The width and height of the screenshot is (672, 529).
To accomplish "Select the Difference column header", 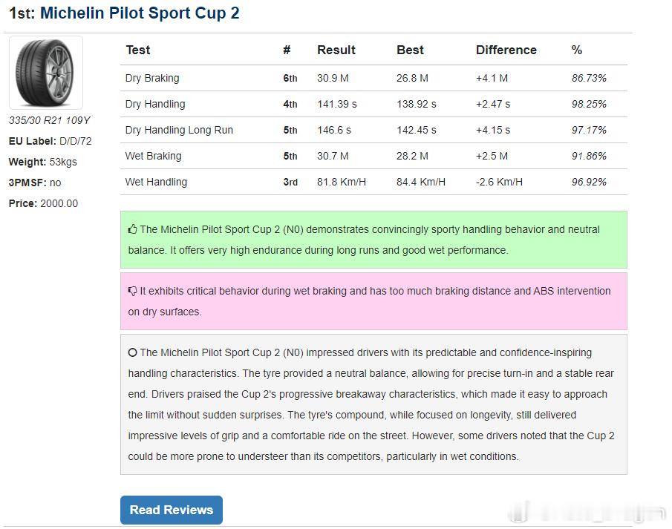I will pos(506,50).
